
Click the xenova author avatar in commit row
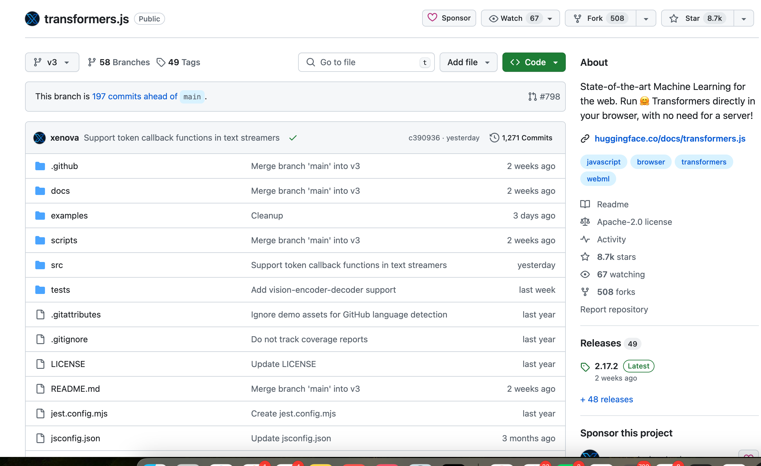pos(40,138)
